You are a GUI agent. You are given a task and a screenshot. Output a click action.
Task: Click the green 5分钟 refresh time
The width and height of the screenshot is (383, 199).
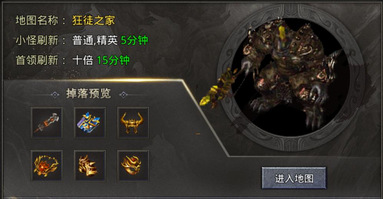134,41
